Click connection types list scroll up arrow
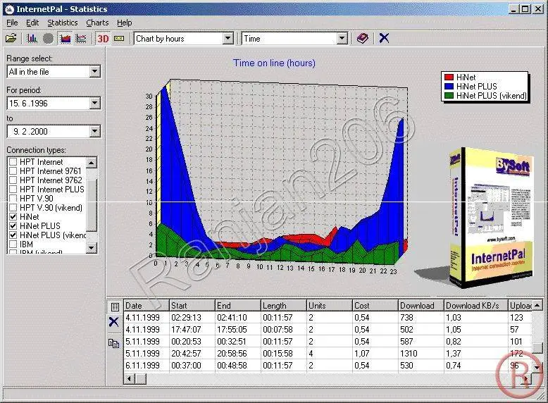Viewport: 548px width, 403px height. (x=92, y=163)
